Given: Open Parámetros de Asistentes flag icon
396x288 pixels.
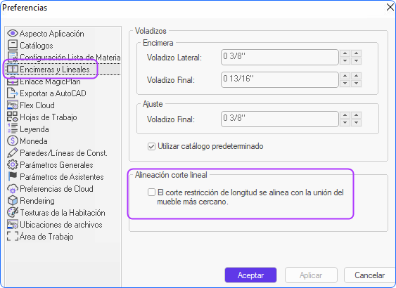Looking at the screenshot, I should point(13,176).
